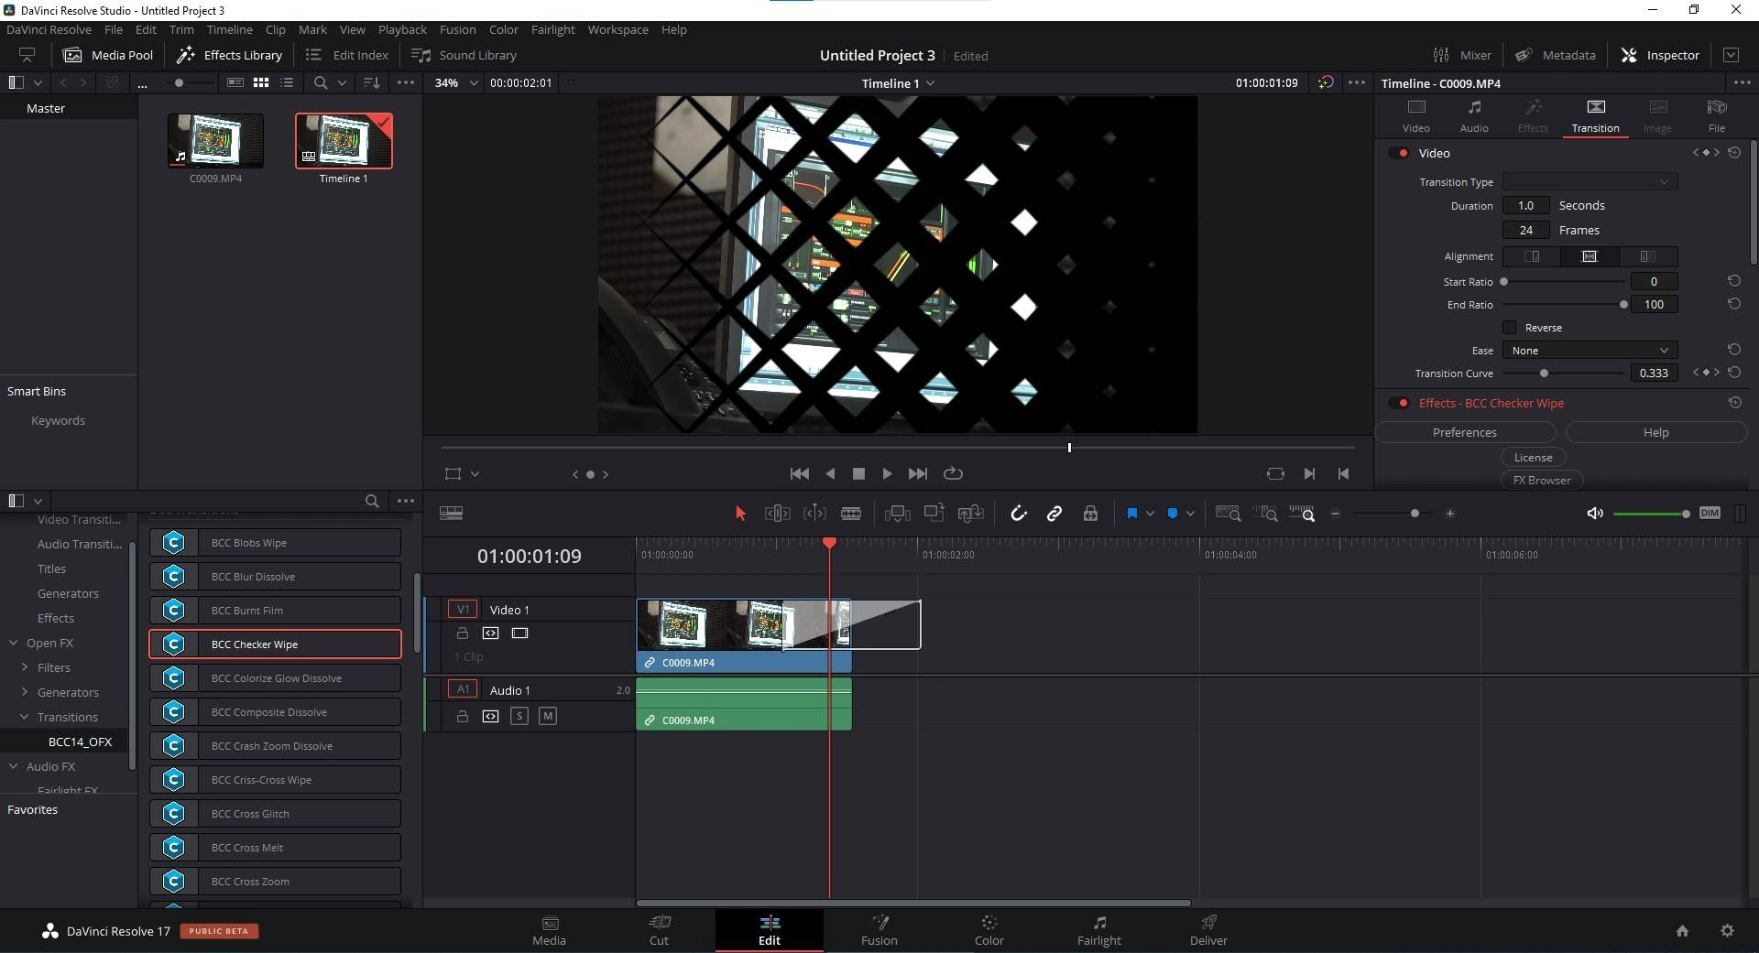
Task: Open Timeline View Options icon
Action: click(x=451, y=514)
